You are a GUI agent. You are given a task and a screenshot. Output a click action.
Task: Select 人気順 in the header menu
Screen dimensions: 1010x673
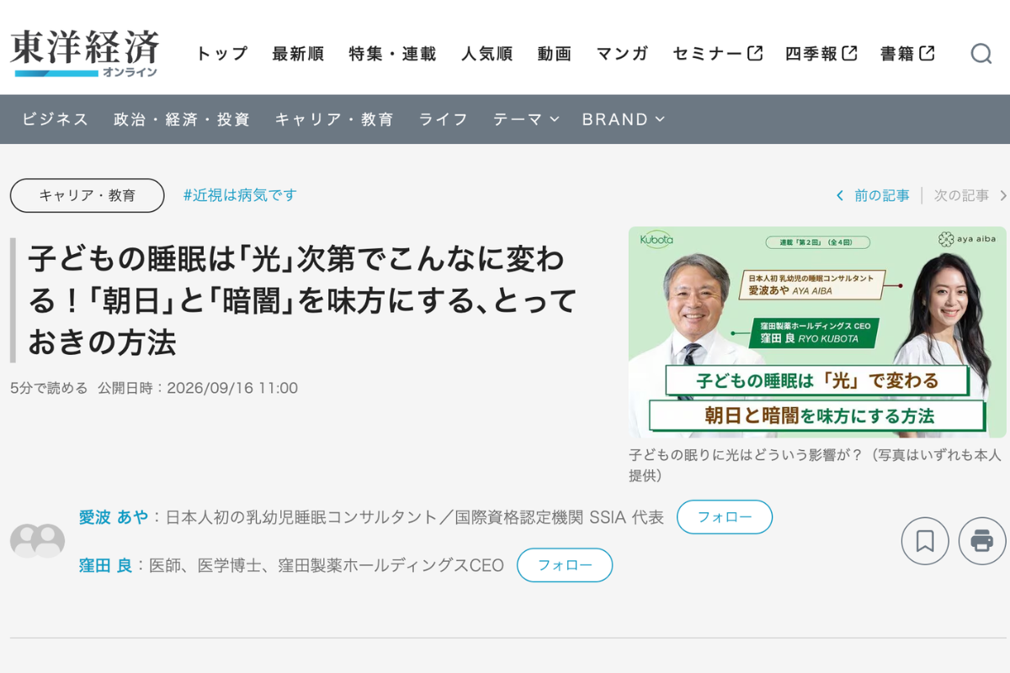(487, 54)
